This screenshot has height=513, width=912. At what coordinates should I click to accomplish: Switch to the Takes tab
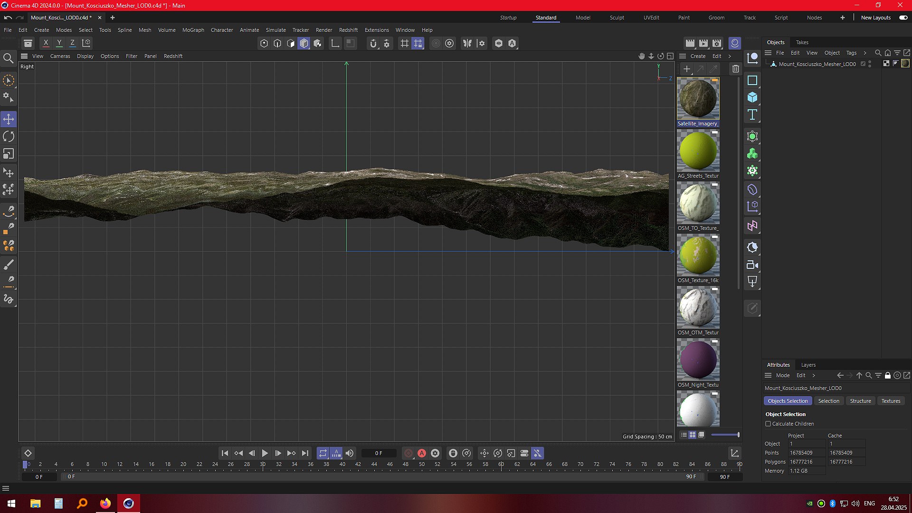point(802,42)
